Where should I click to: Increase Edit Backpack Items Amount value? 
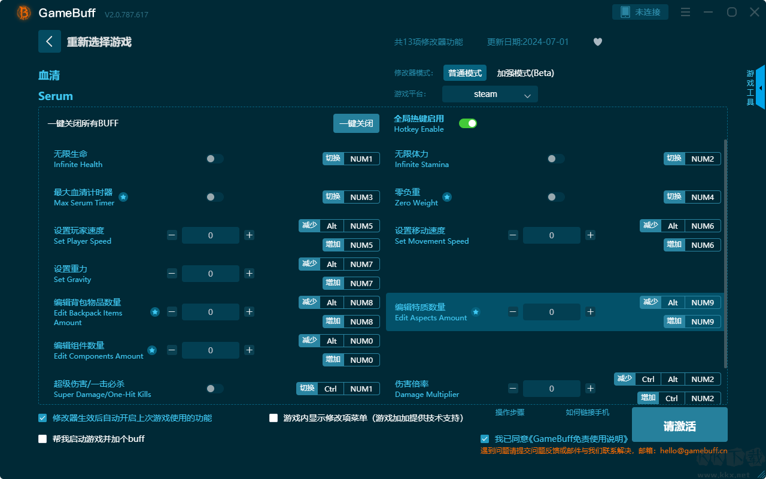pyautogui.click(x=250, y=312)
